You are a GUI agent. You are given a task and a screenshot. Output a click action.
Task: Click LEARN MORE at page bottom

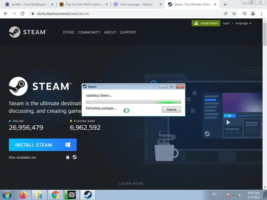[131, 184]
